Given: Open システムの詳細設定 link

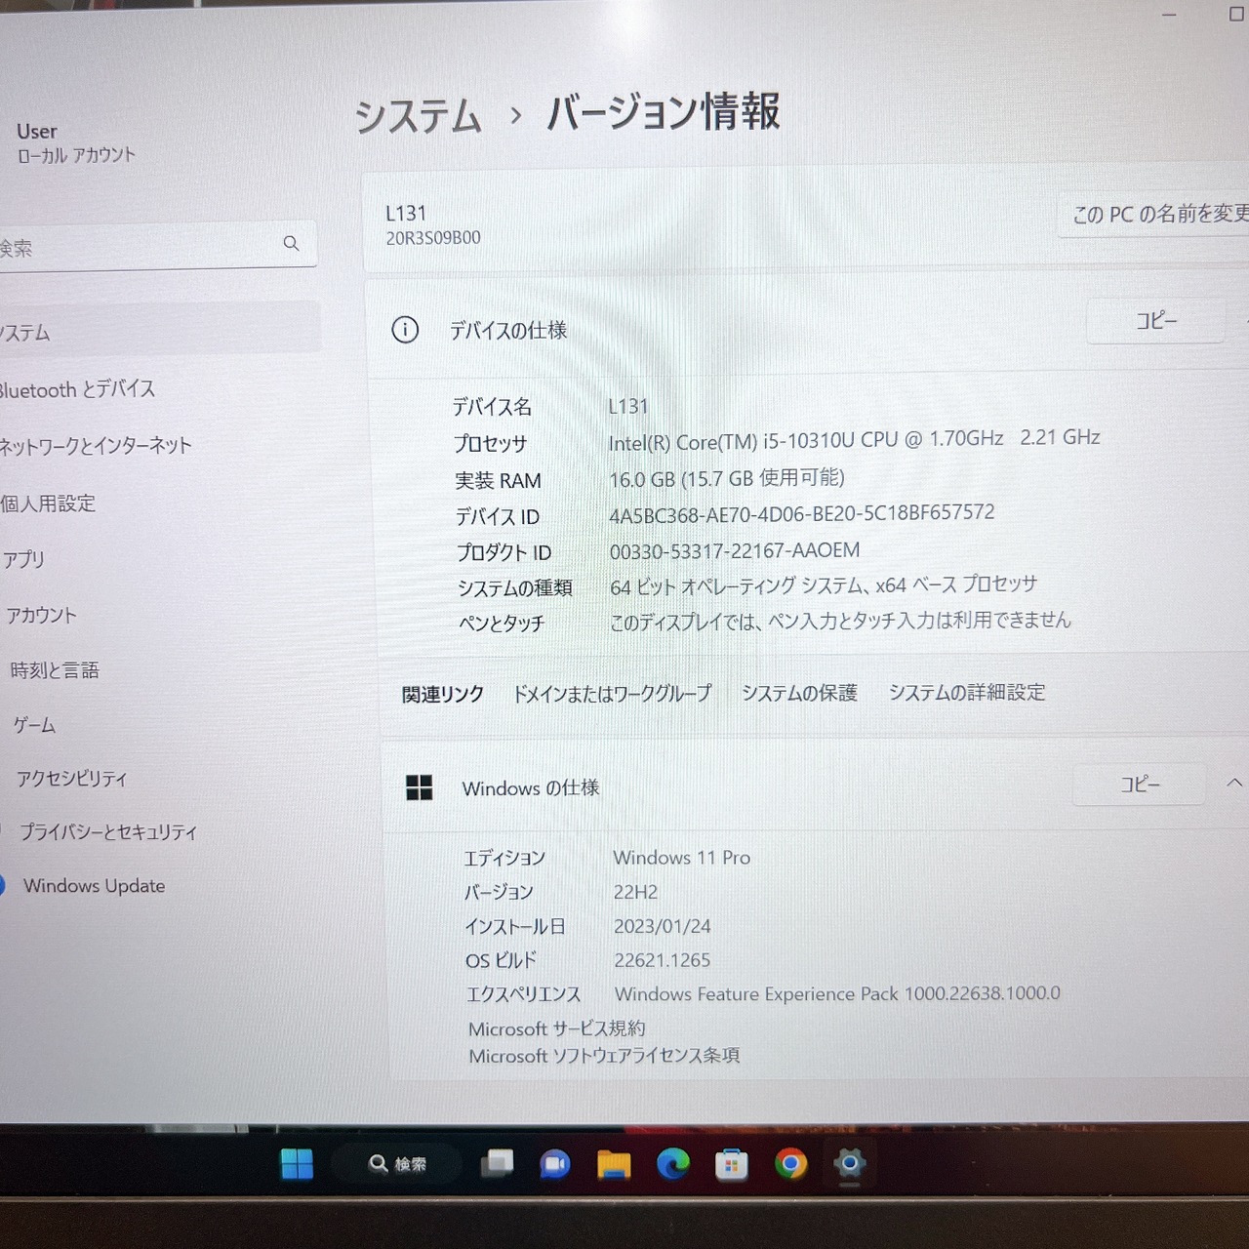Looking at the screenshot, I should coord(966,692).
